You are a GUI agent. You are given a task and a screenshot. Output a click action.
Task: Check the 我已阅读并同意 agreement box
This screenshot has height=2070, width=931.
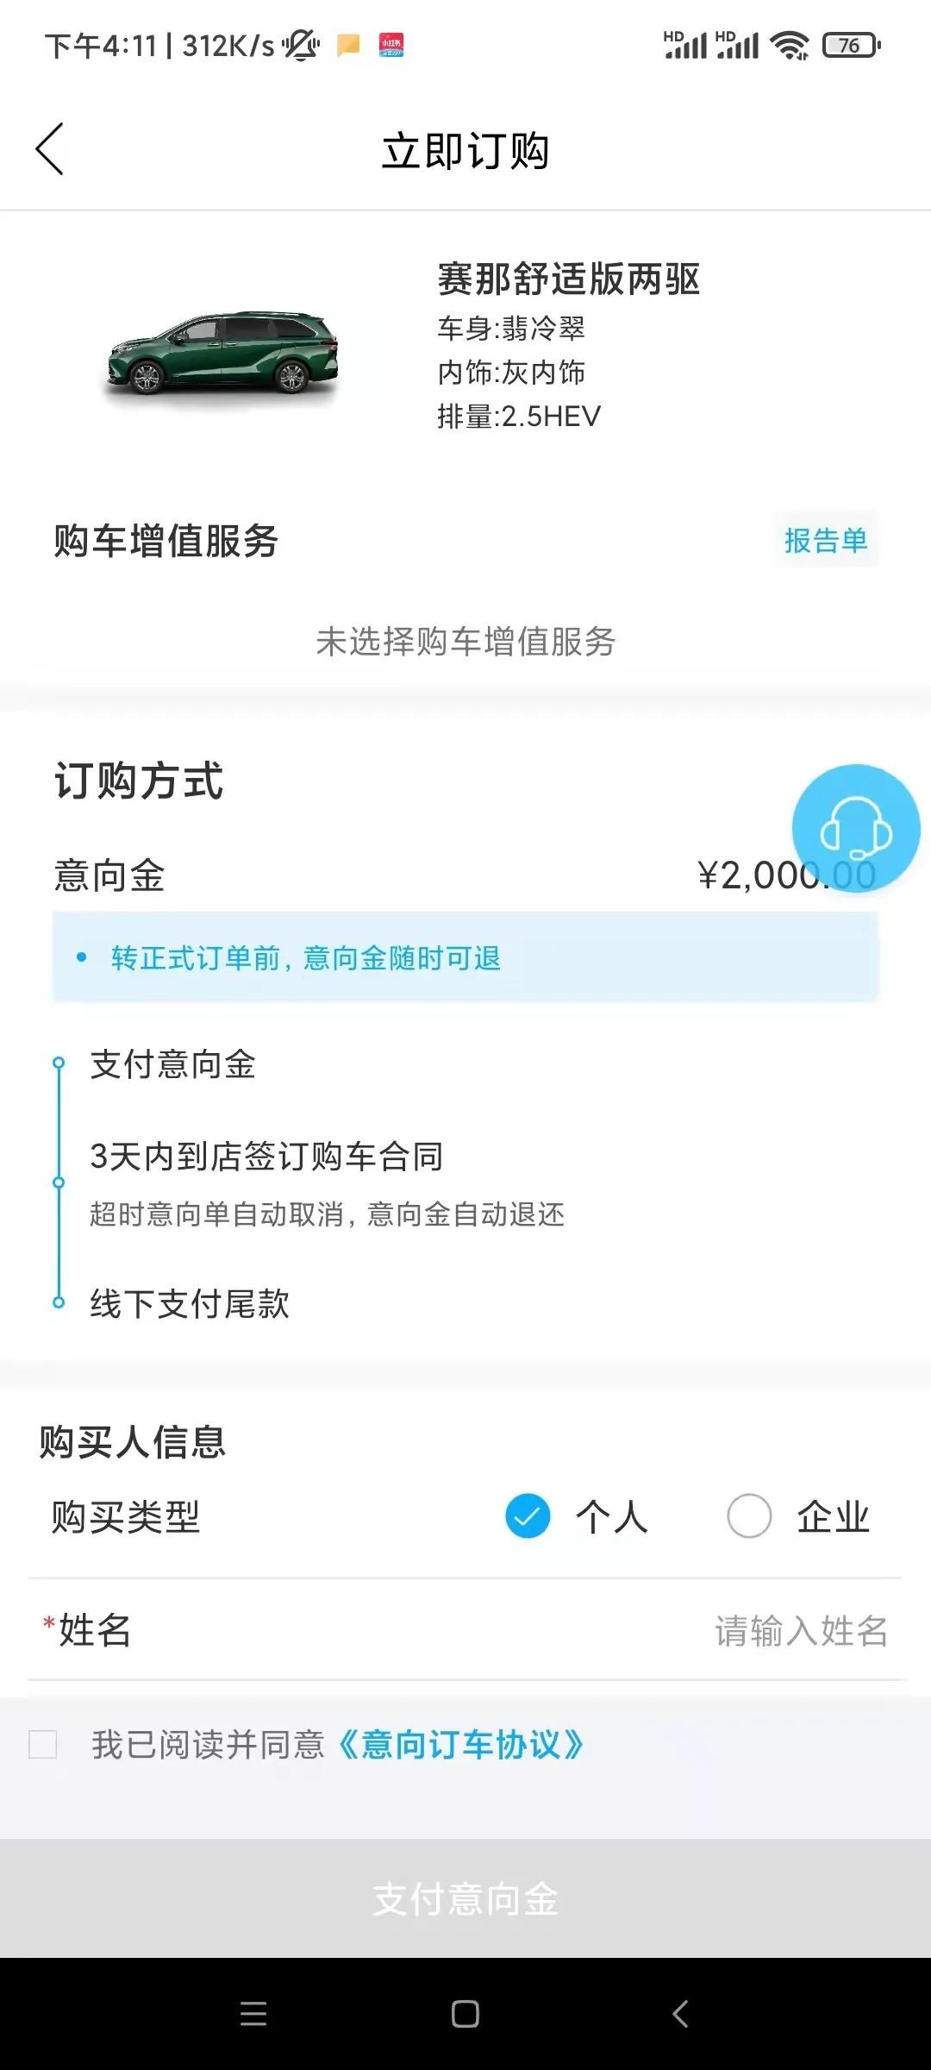tap(43, 1744)
